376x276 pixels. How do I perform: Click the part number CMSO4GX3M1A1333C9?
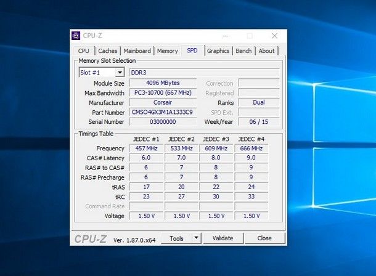(163, 112)
